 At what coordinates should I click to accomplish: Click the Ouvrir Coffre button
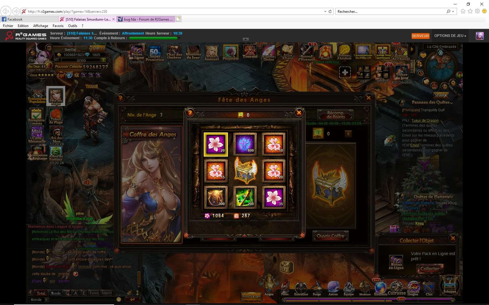pyautogui.click(x=331, y=236)
